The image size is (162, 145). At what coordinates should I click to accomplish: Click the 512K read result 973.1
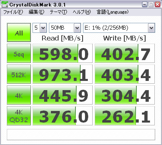[63, 74]
